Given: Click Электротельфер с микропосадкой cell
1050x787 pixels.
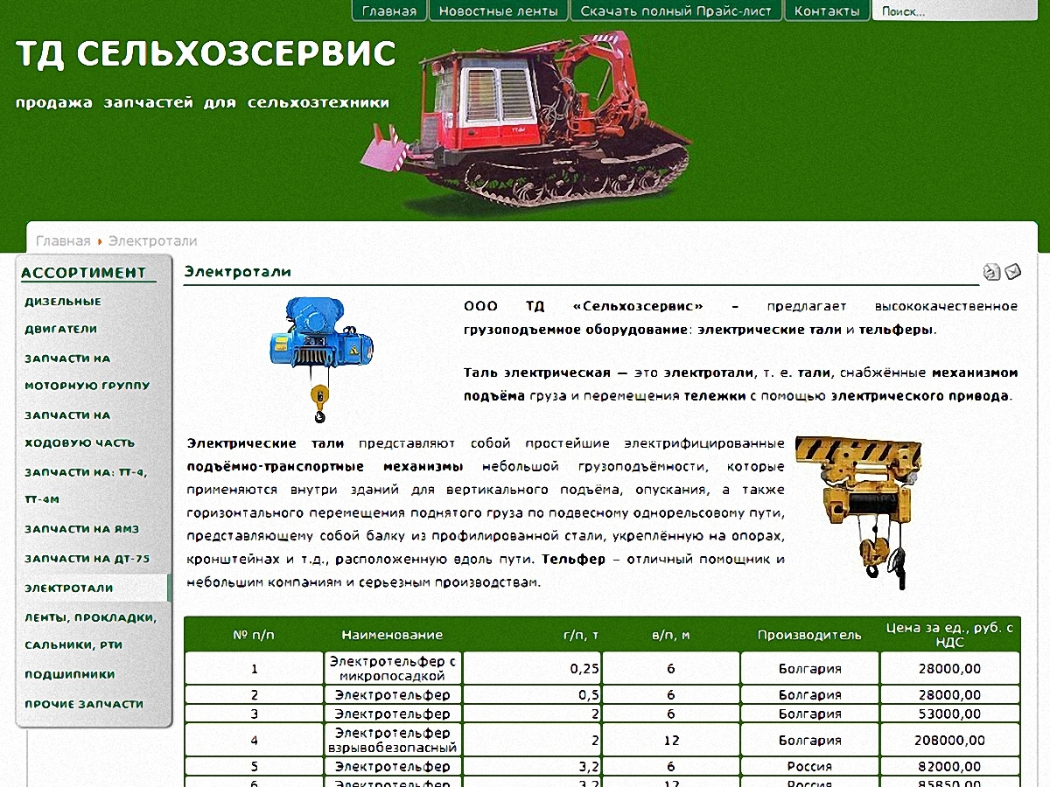Looking at the screenshot, I should [393, 669].
